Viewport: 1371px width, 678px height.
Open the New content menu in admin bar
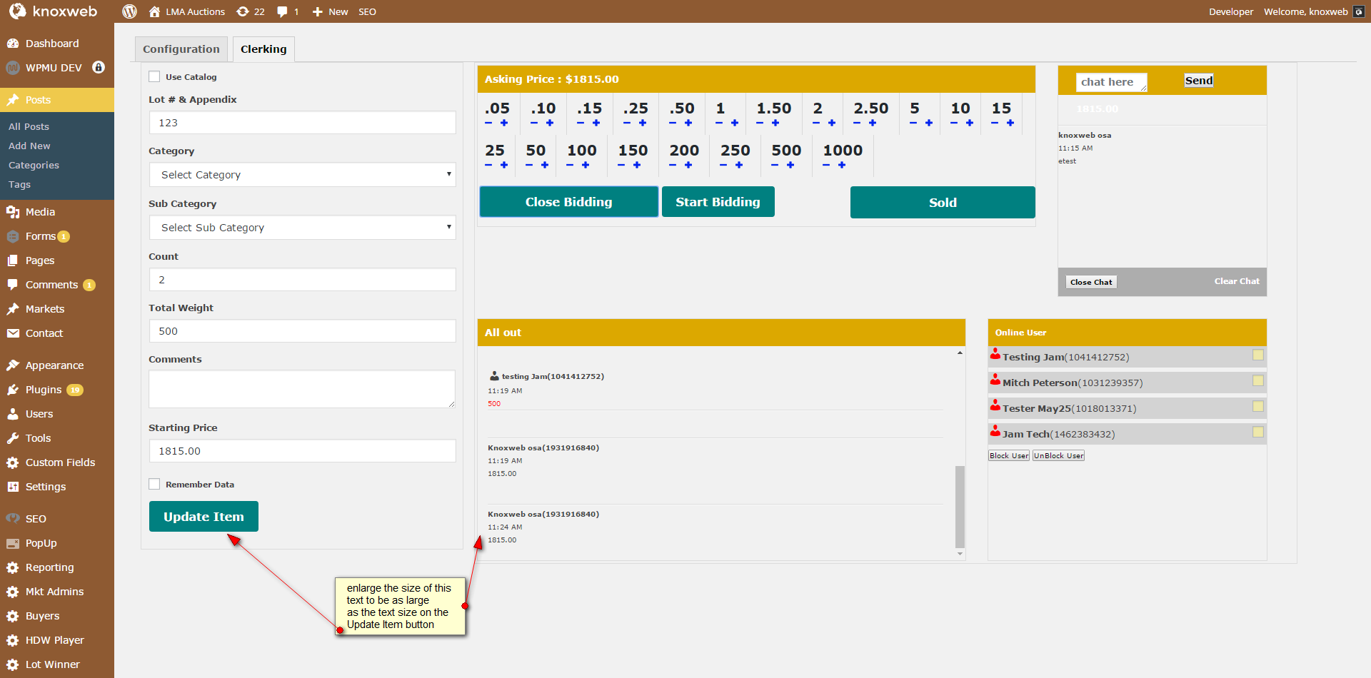click(x=331, y=11)
